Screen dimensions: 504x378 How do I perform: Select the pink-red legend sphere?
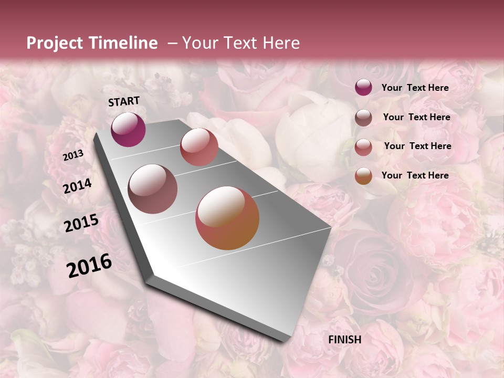pos(363,146)
